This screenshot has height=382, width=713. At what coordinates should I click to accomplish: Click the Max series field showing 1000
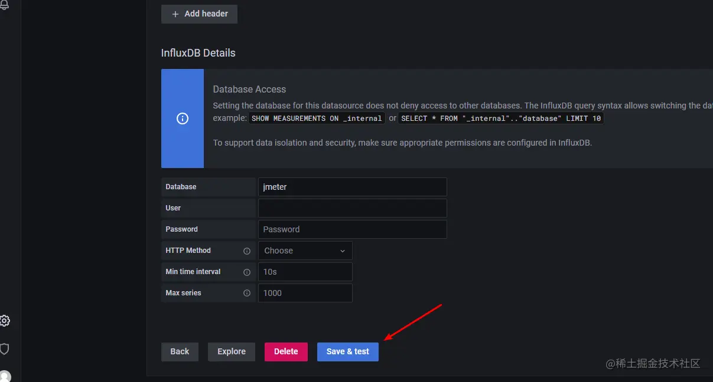point(305,293)
